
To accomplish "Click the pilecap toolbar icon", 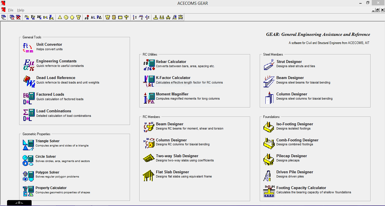I will click(x=168, y=17).
